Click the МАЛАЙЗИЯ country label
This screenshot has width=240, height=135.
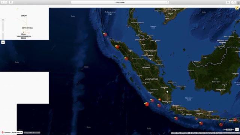tap(150, 51)
